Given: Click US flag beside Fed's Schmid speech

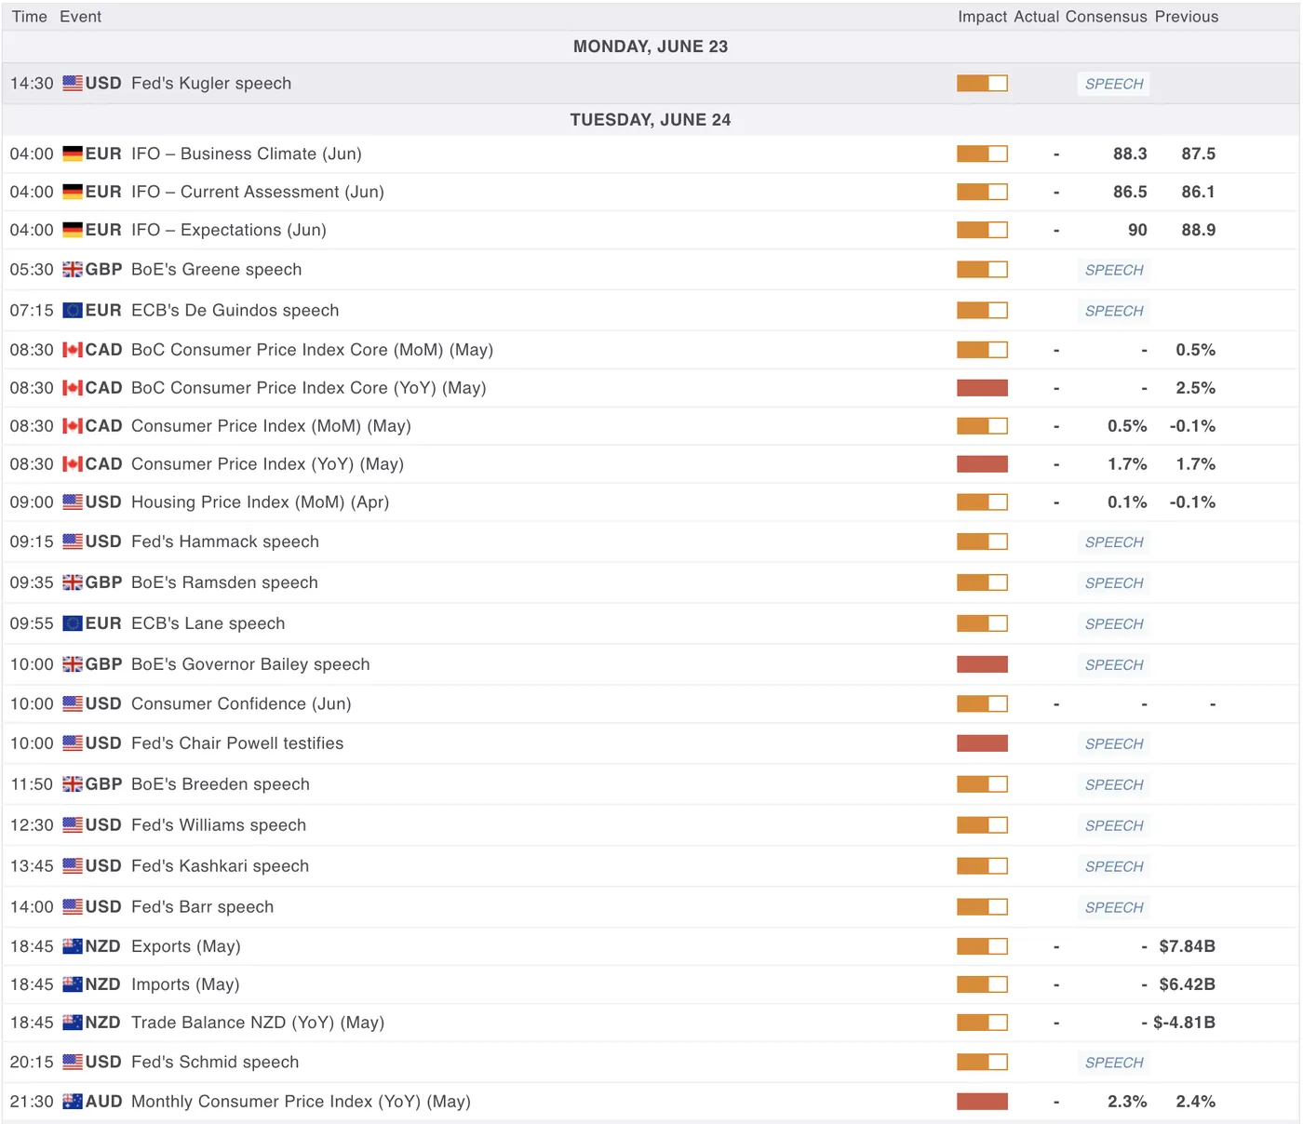Looking at the screenshot, I should pos(73,1062).
